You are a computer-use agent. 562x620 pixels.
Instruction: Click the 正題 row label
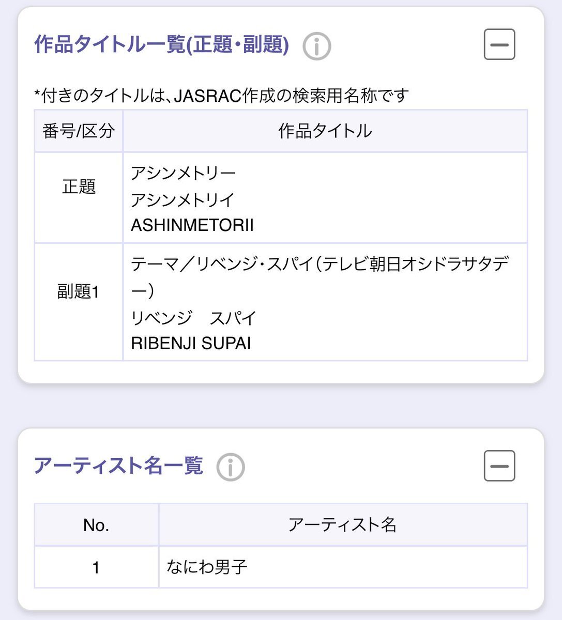79,187
